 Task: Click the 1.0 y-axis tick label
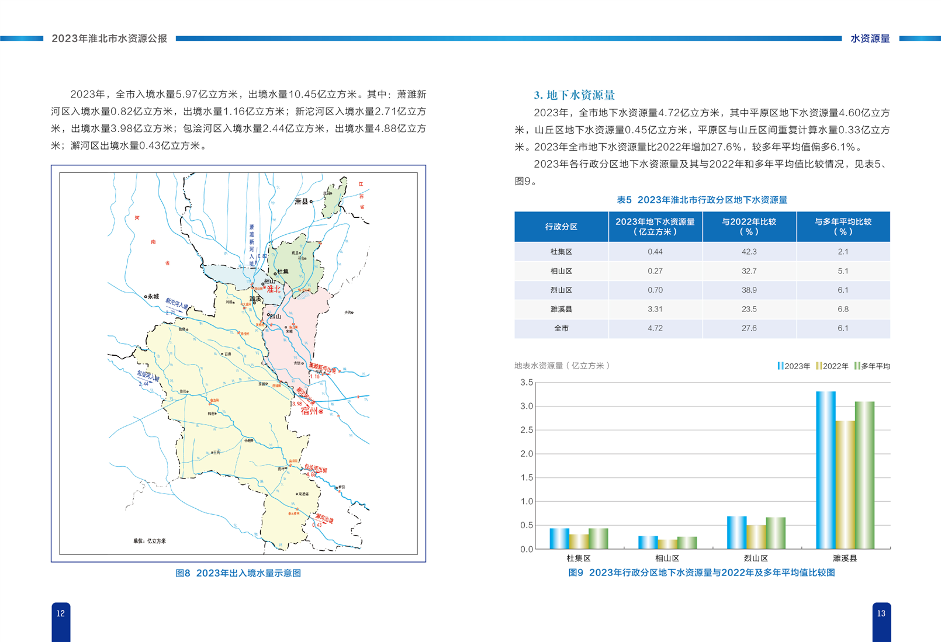point(527,502)
